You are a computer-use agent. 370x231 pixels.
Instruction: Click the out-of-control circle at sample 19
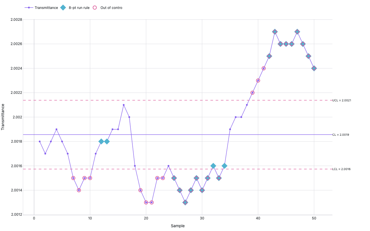[x=140, y=190]
